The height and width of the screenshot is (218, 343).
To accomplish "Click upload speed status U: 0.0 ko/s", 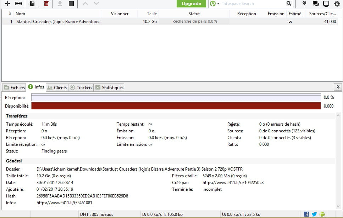I will [x=241, y=214].
